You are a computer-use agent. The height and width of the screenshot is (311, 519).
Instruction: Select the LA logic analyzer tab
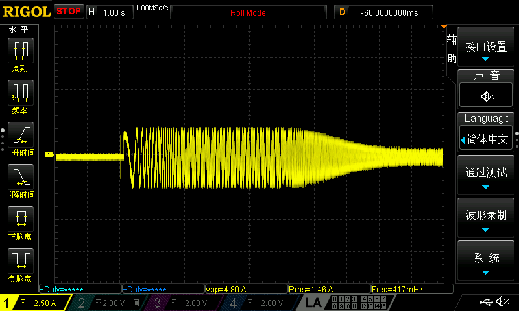click(313, 303)
